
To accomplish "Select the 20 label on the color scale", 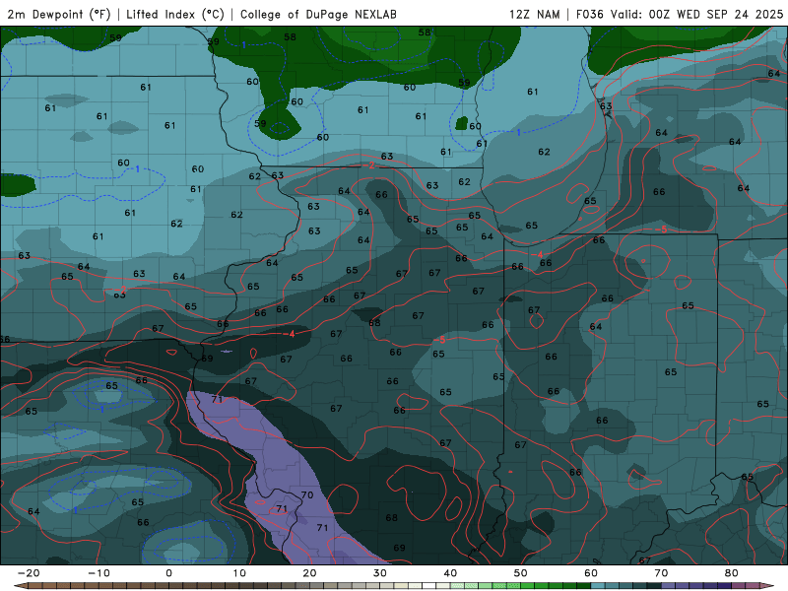I will point(309,573).
